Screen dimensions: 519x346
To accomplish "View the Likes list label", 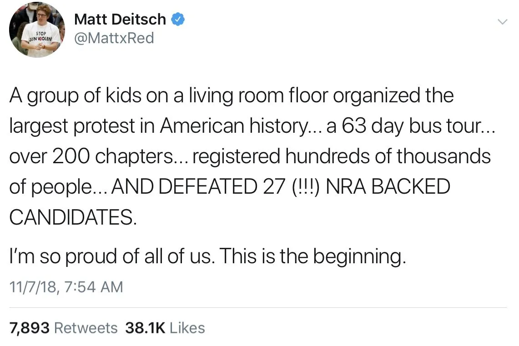I will tap(187, 328).
